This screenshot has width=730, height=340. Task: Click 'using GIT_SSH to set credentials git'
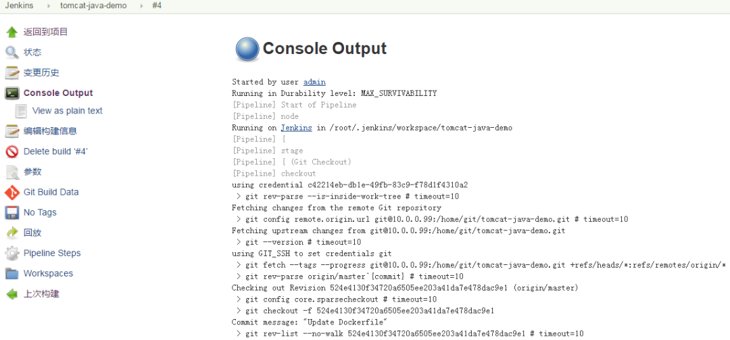click(312, 254)
